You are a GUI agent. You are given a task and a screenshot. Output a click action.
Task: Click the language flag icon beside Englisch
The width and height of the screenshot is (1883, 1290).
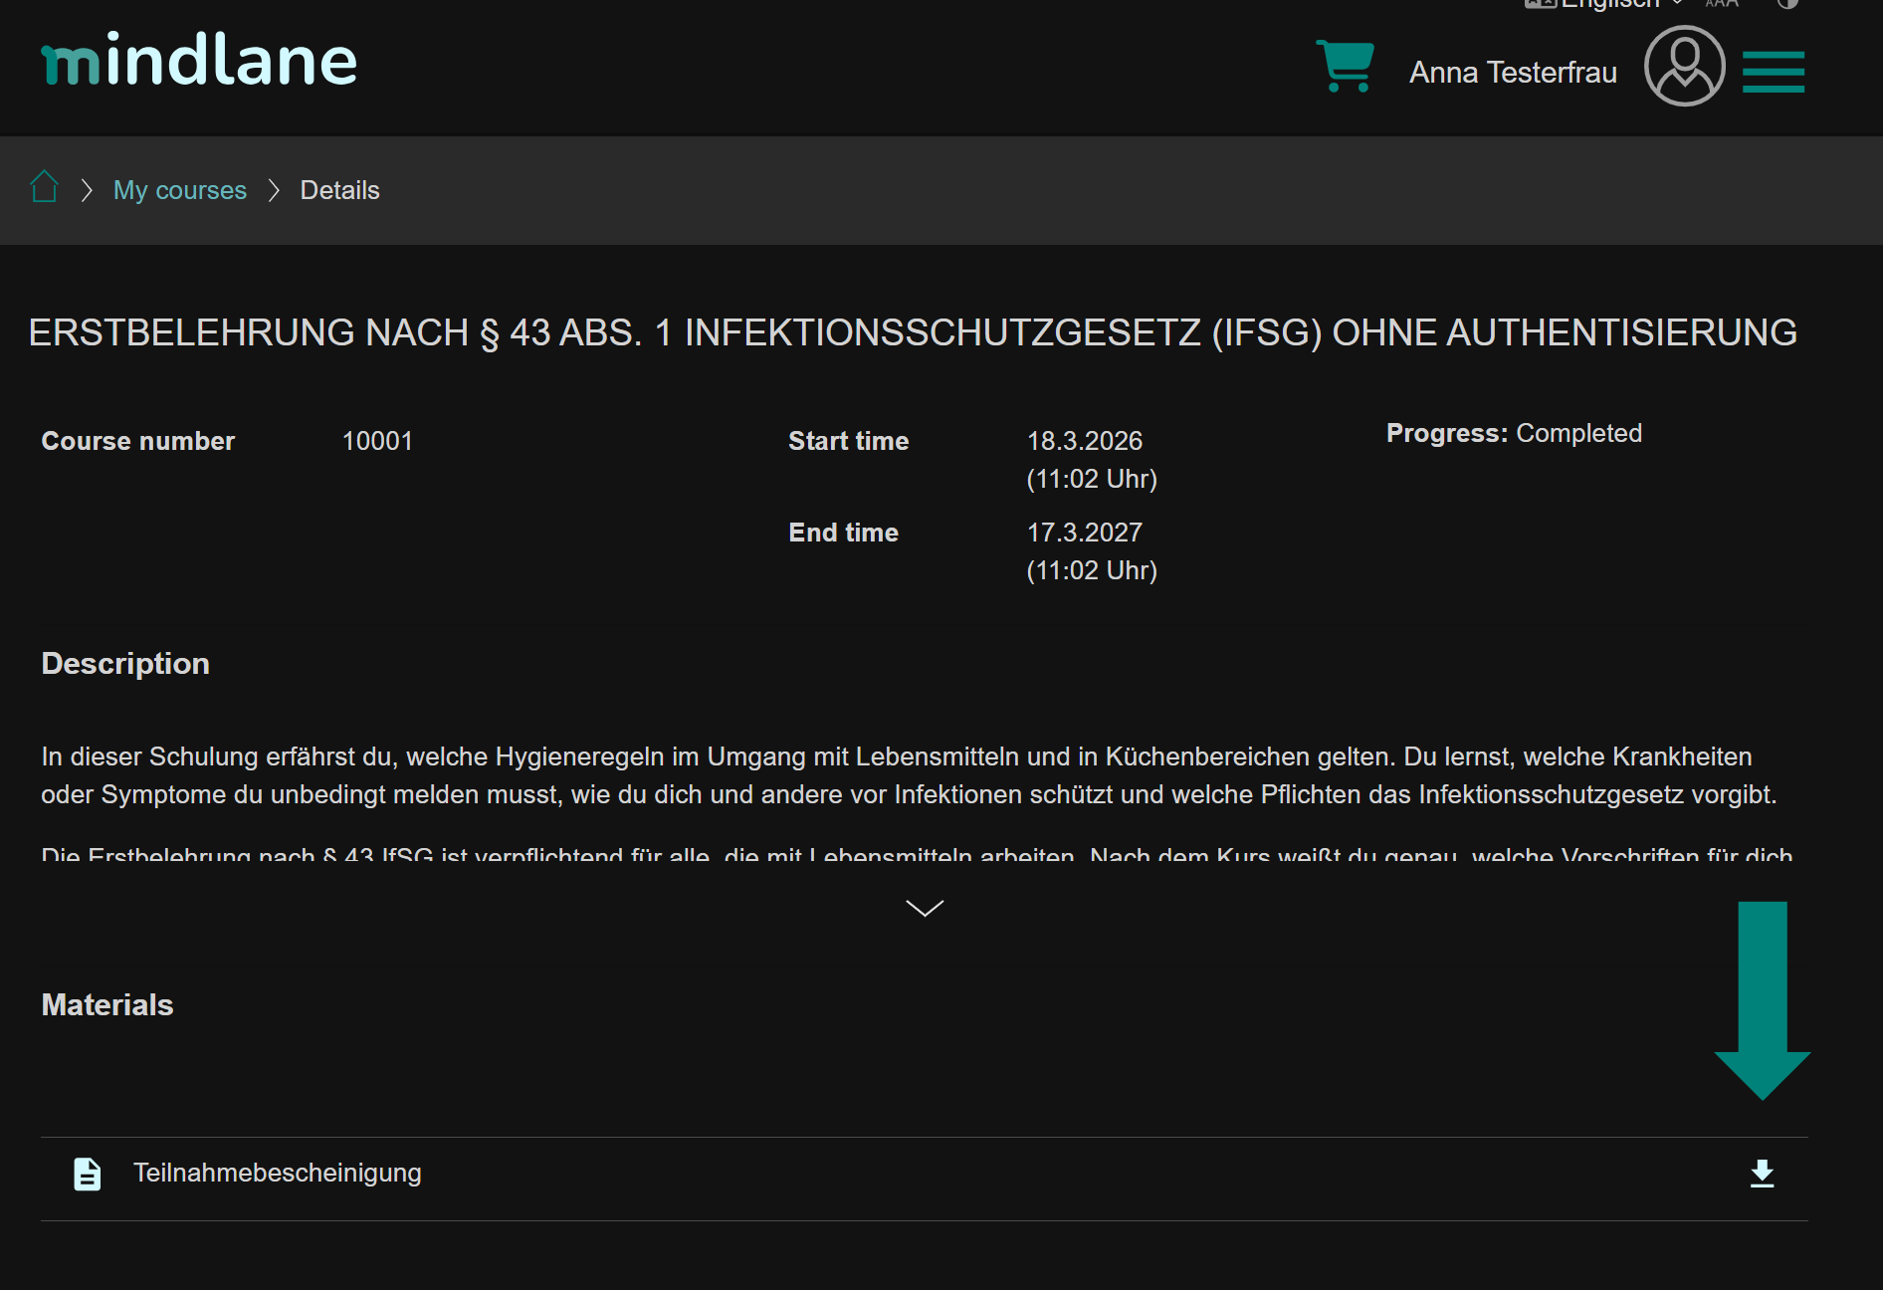(x=1539, y=4)
